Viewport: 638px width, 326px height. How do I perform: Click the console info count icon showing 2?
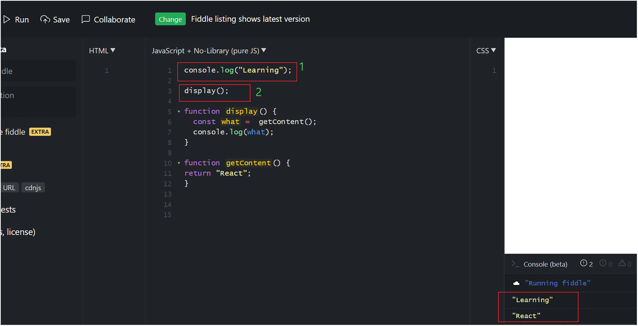[x=584, y=263]
